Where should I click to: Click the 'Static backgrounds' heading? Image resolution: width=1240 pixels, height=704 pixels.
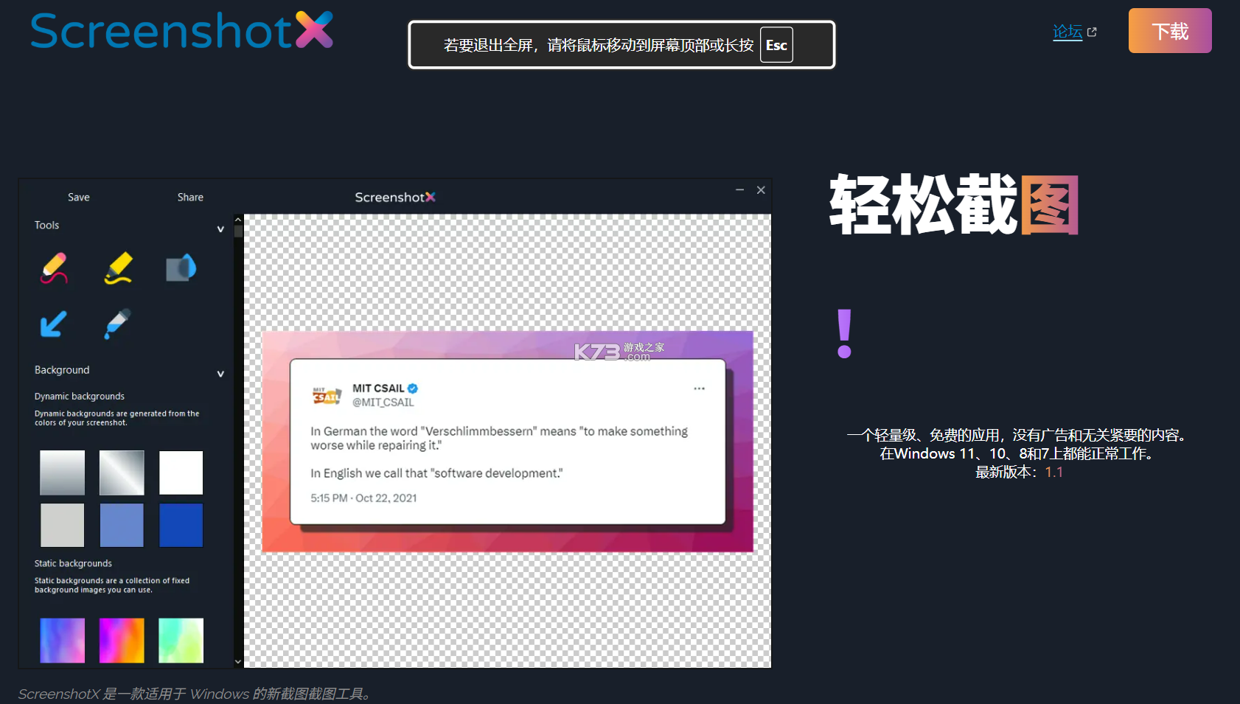tap(73, 563)
